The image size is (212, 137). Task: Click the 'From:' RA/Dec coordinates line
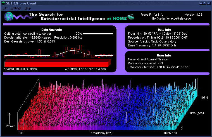point(158,34)
